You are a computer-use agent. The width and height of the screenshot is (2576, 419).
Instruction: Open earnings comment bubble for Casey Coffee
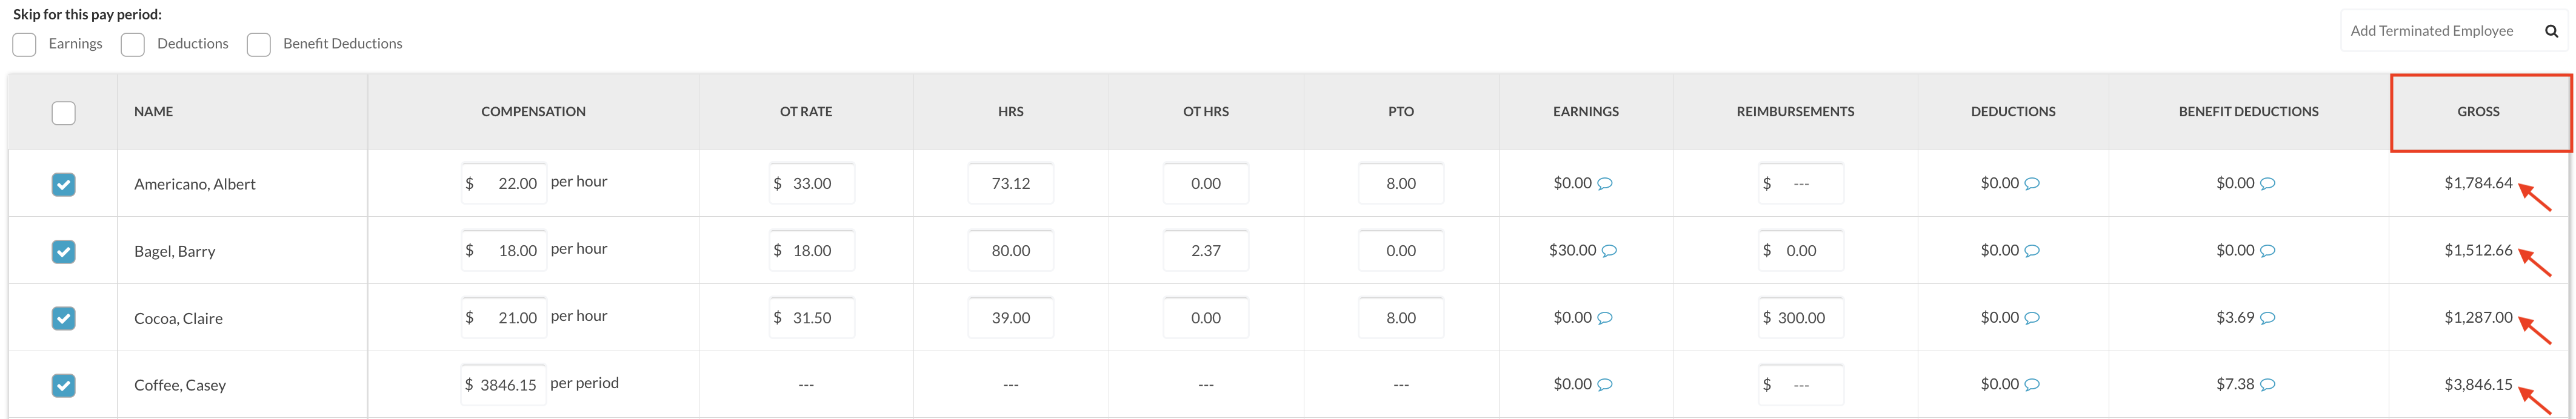click(1605, 385)
